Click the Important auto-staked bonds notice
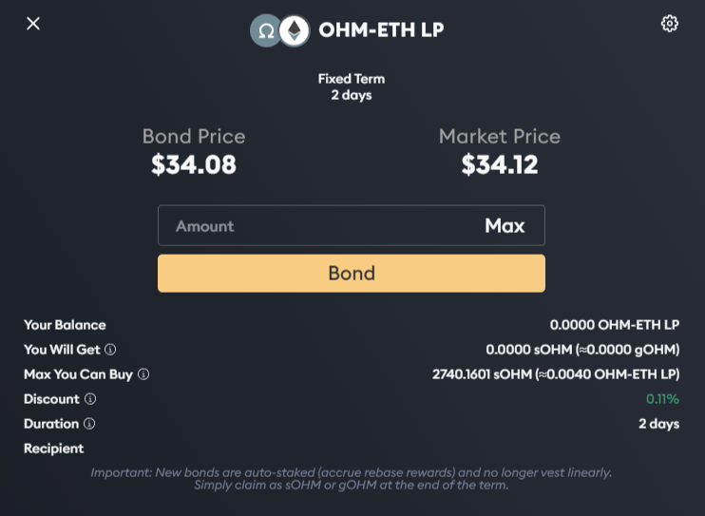 coord(352,478)
